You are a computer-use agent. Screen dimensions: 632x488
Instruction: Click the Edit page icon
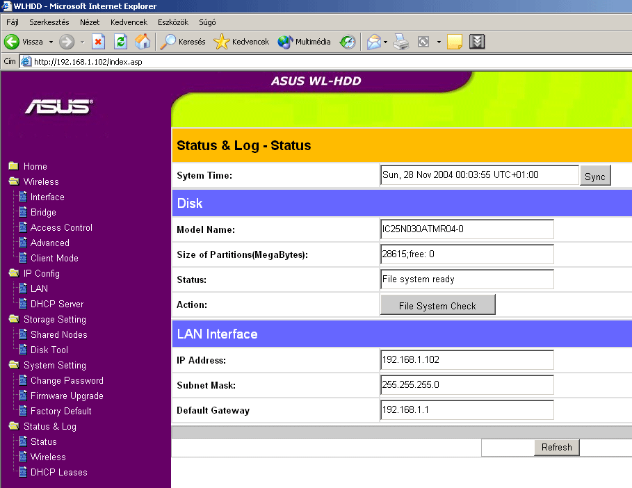pos(423,42)
